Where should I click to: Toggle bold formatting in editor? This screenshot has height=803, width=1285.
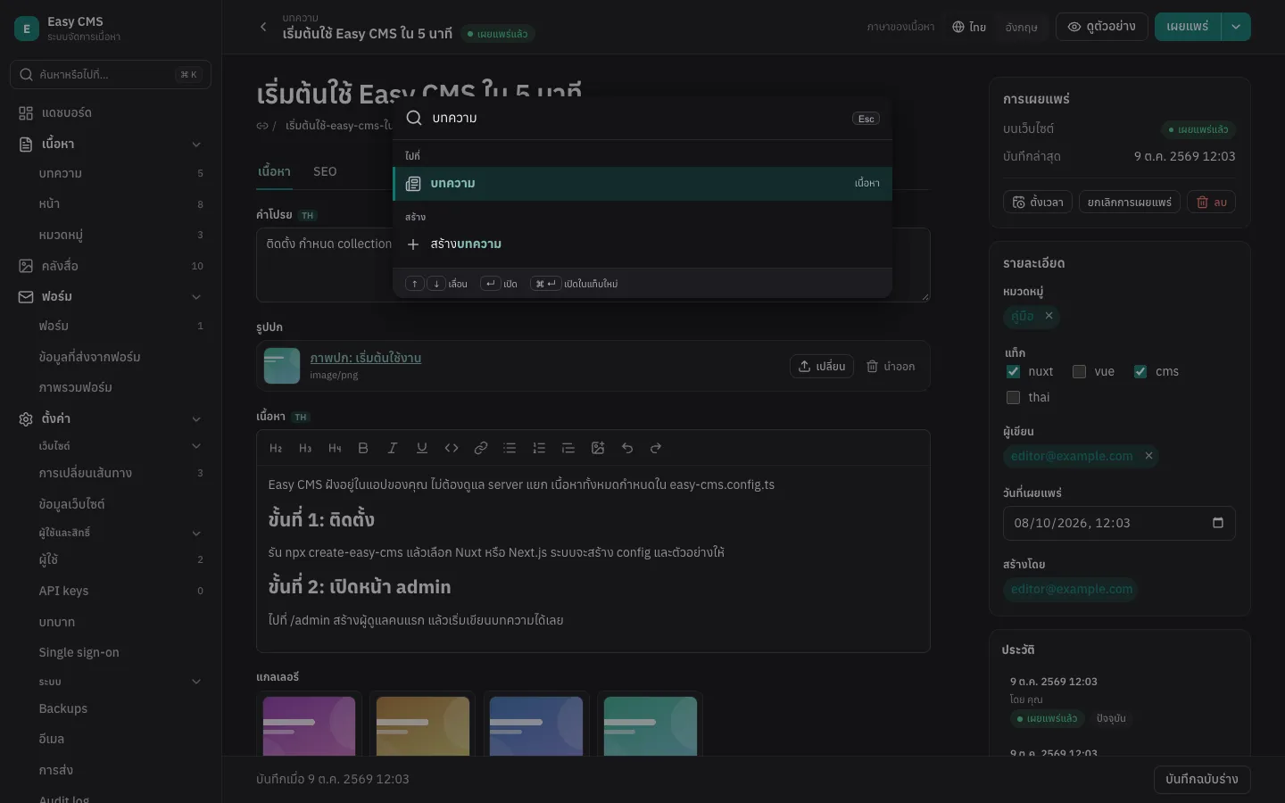[x=363, y=448]
